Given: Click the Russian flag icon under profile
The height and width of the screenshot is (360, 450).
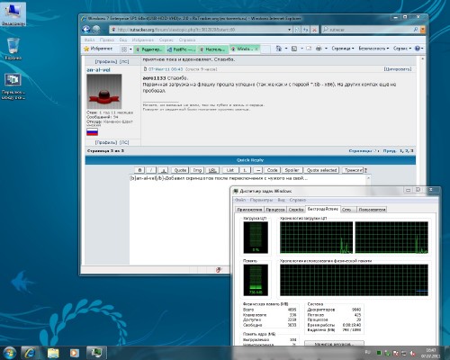Looking at the screenshot, I should 92,131.
